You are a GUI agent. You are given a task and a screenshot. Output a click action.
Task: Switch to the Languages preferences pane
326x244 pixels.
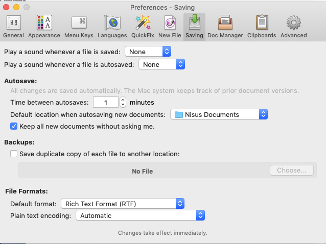pyautogui.click(x=112, y=27)
